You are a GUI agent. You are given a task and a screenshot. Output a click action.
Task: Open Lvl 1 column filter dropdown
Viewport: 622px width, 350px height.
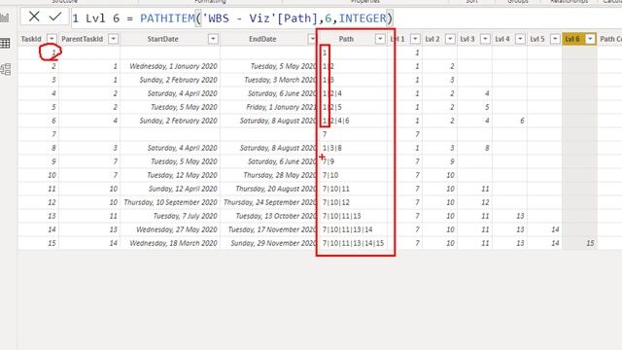click(415, 39)
